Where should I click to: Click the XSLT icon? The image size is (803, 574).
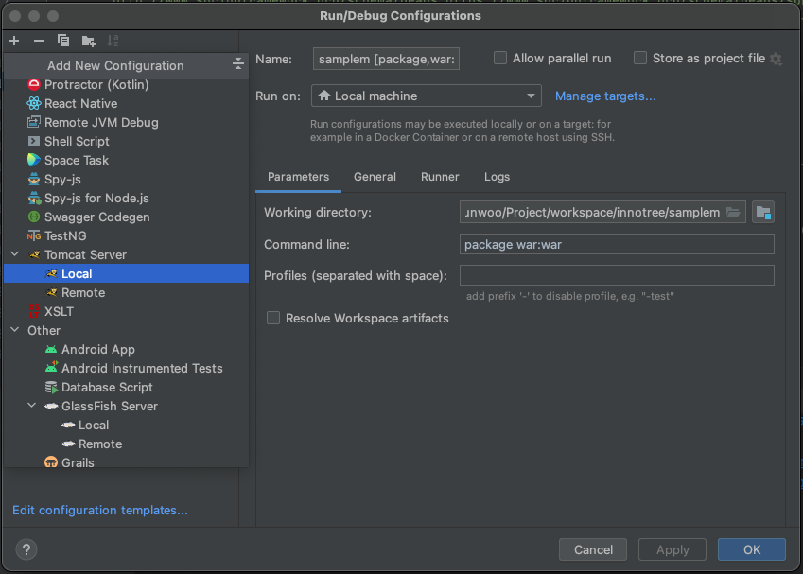pyautogui.click(x=34, y=311)
